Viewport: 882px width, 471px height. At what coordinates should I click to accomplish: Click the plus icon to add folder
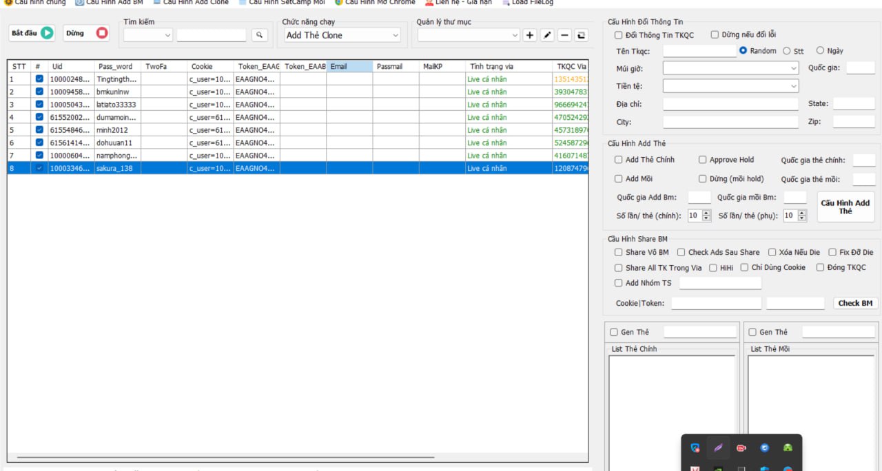pyautogui.click(x=529, y=35)
